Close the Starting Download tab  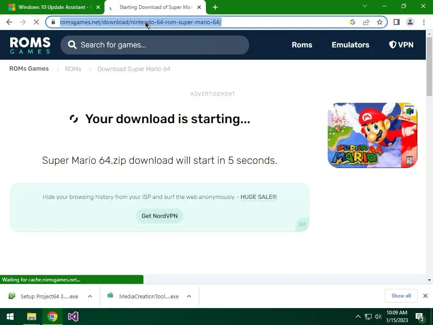199,7
